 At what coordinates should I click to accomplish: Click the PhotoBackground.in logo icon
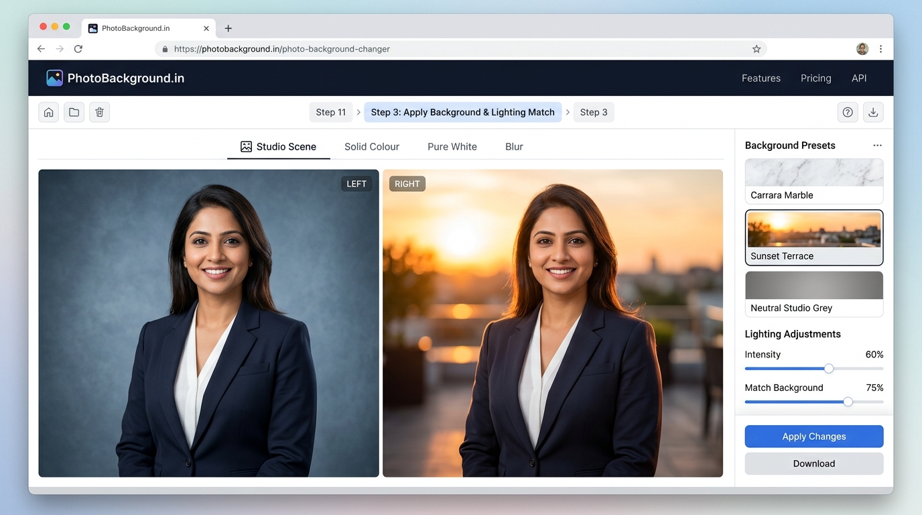coord(54,78)
